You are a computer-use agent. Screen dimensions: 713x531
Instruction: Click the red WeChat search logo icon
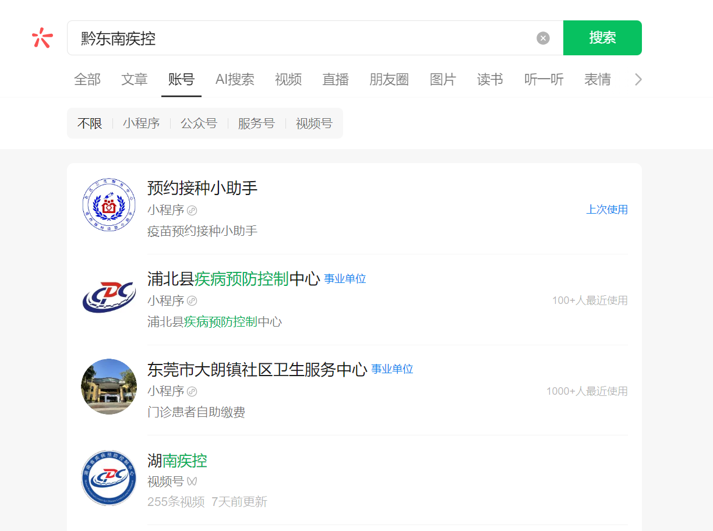click(x=42, y=38)
